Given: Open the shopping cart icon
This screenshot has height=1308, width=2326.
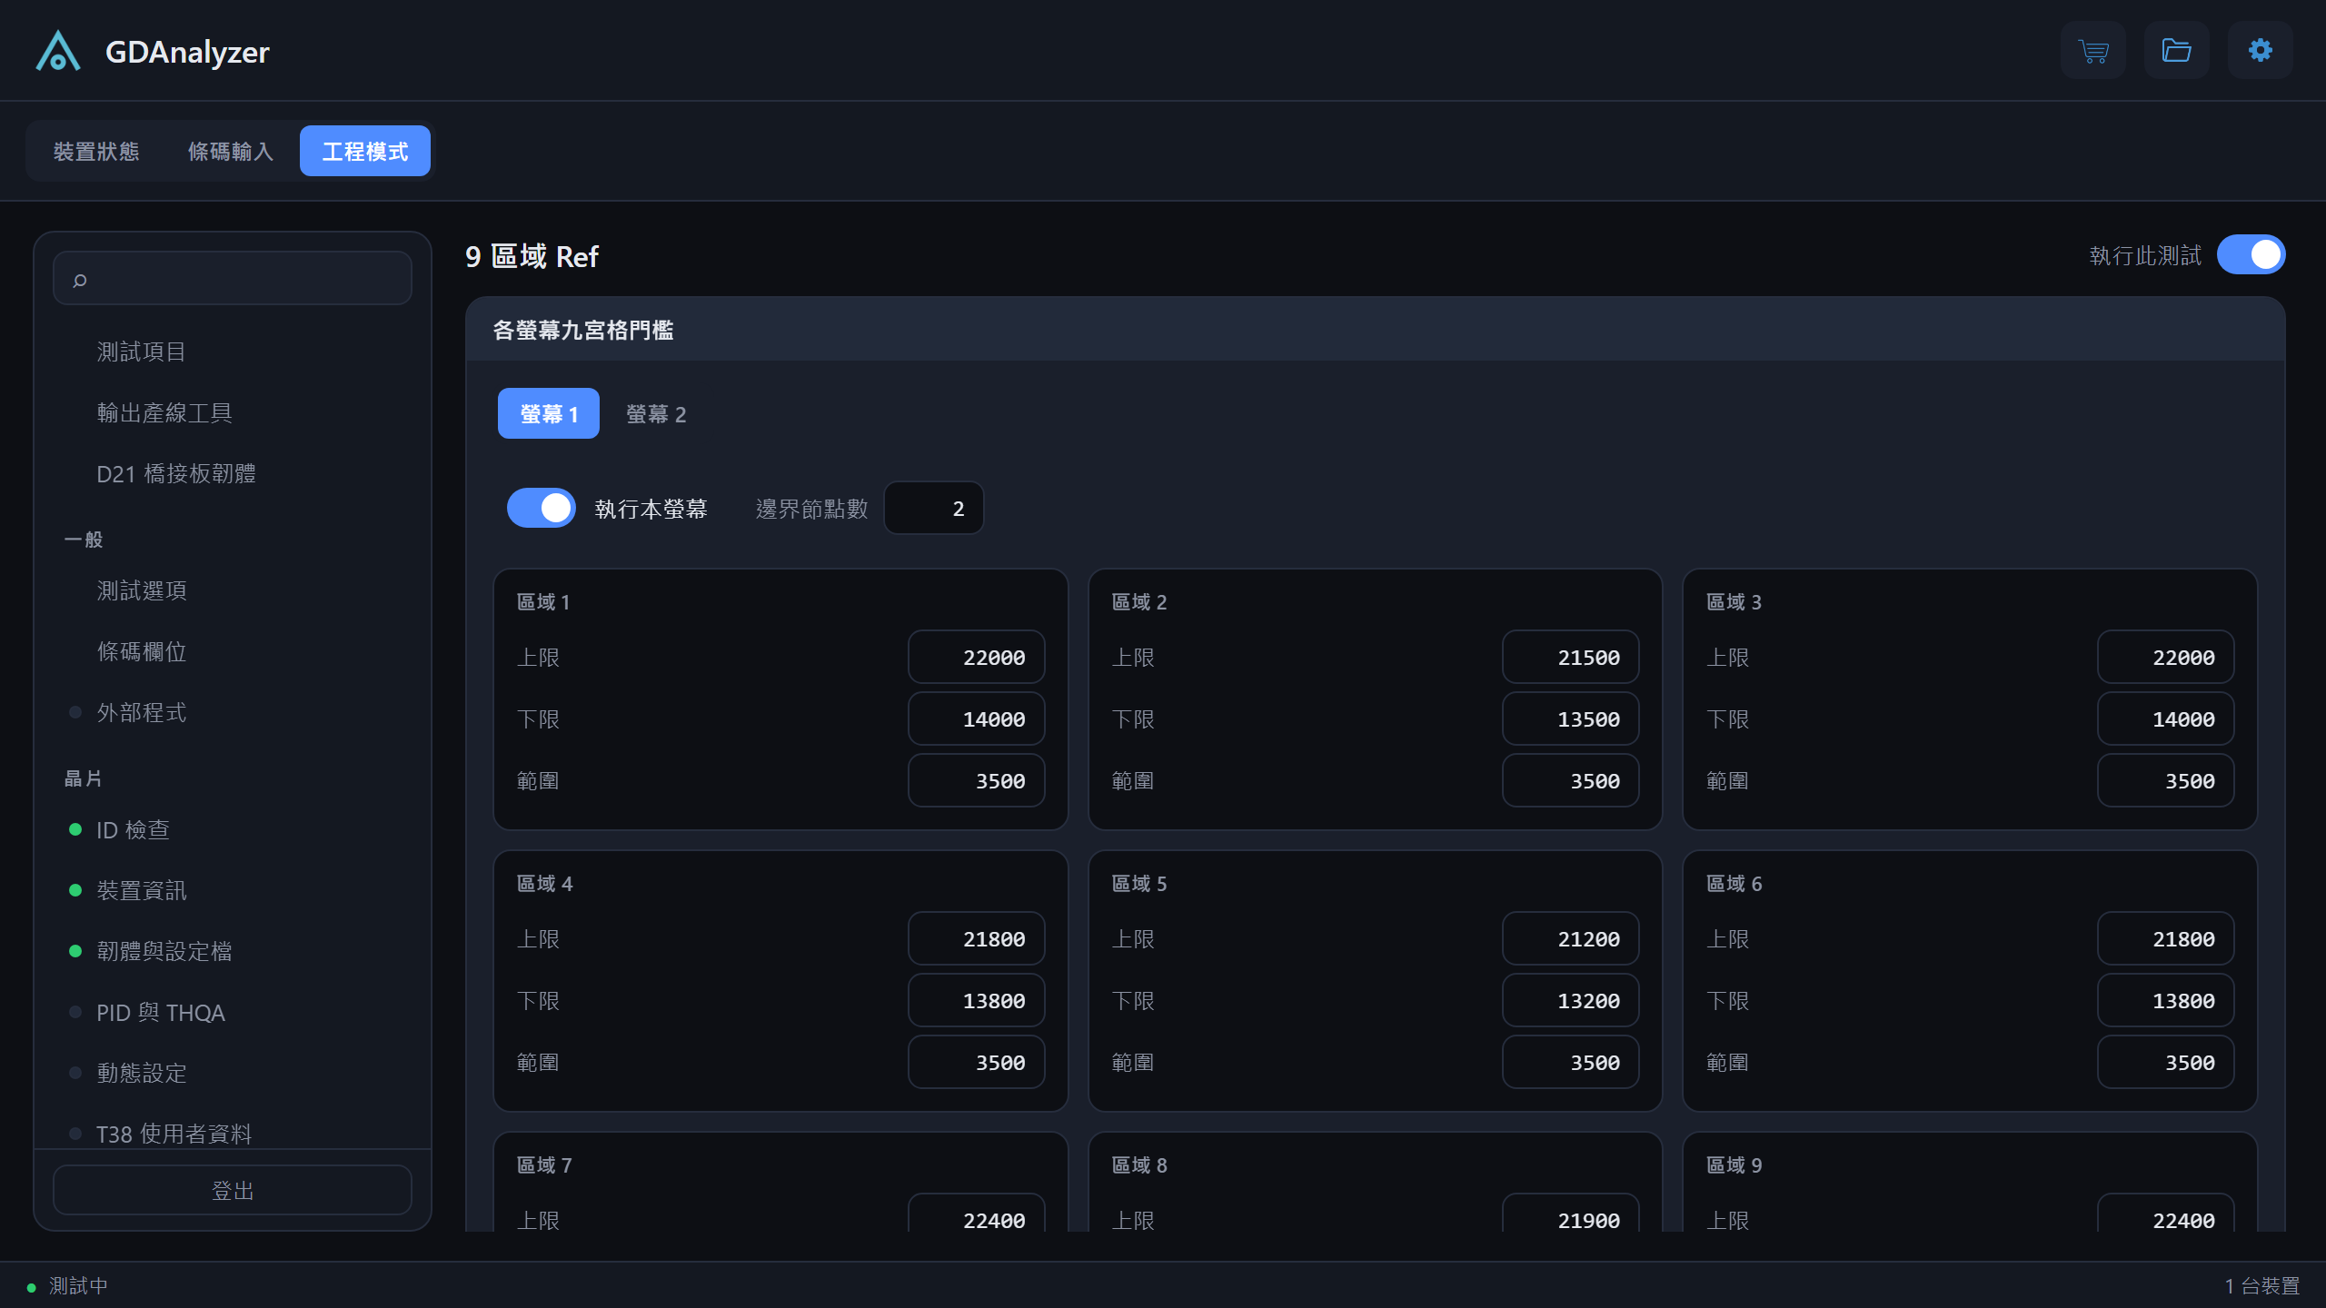Looking at the screenshot, I should pyautogui.click(x=2093, y=50).
